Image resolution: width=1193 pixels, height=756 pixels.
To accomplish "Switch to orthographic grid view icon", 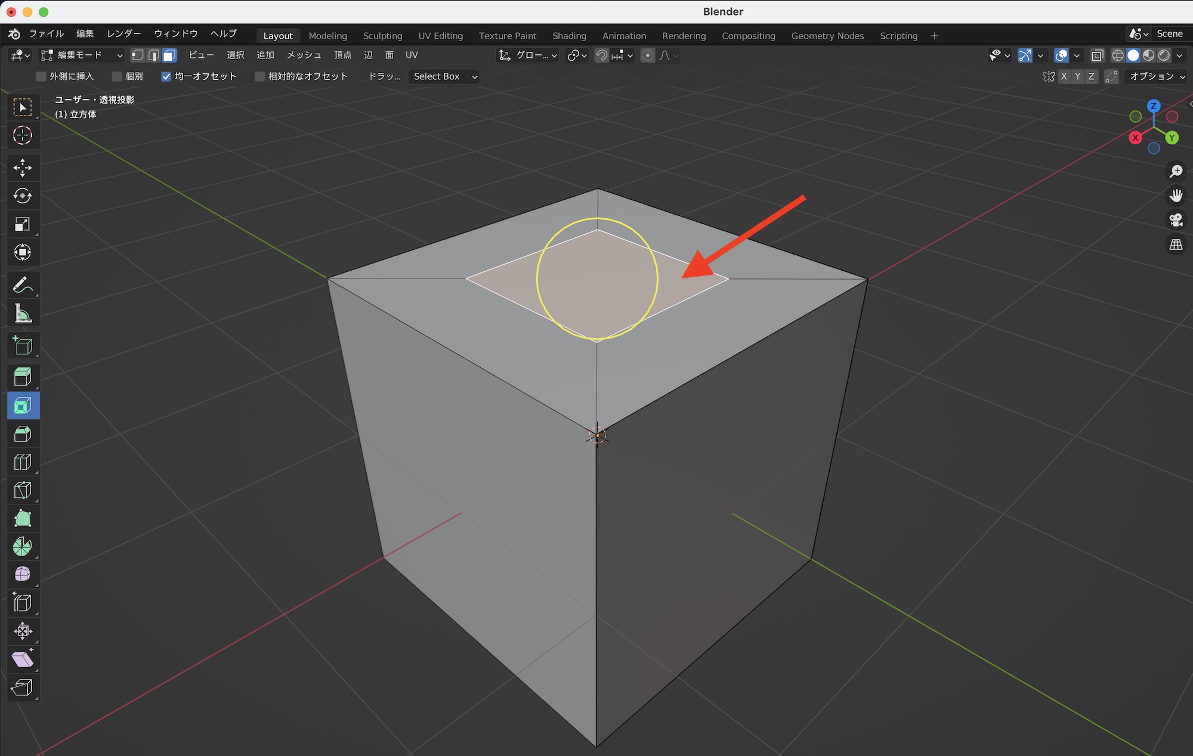I will click(1176, 244).
